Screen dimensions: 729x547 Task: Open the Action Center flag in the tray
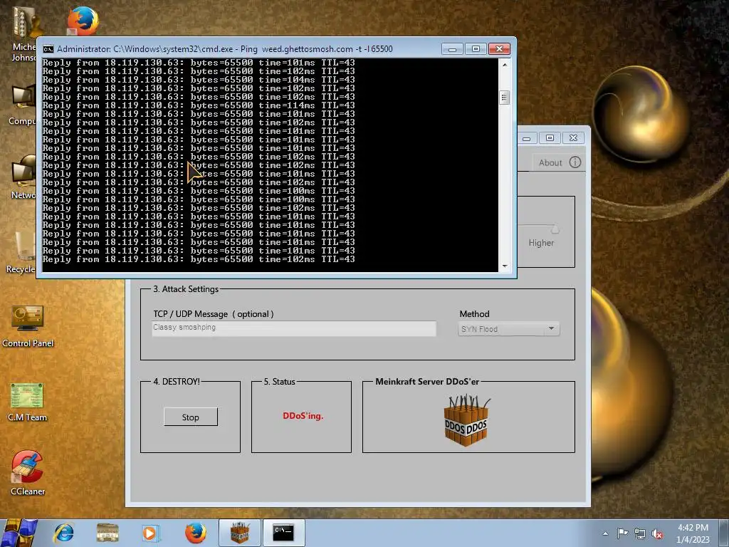coord(622,533)
